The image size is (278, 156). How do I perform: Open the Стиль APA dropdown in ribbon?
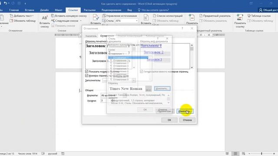137,21
